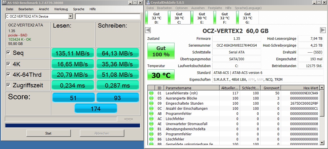The image size is (328, 149).
Task: Open the Datei menu in AS SSD Benchmark
Action: click(10, 9)
